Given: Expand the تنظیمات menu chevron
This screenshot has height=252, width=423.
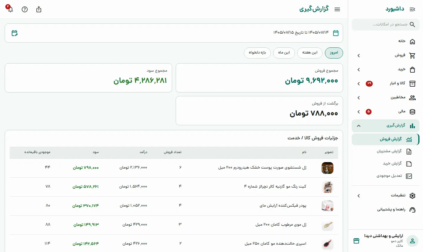Looking at the screenshot, I should pos(359,196).
